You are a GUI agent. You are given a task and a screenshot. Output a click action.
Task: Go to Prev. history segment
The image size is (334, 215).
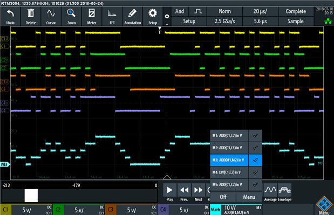(x=184, y=192)
